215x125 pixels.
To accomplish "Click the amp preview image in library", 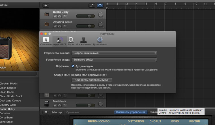I will [20, 39].
